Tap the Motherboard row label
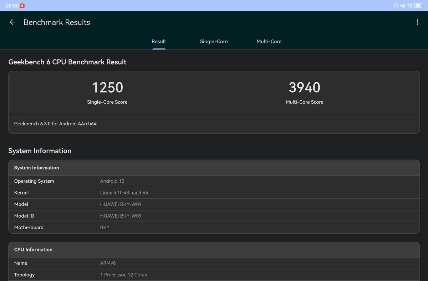This screenshot has width=428, height=281. pos(29,227)
